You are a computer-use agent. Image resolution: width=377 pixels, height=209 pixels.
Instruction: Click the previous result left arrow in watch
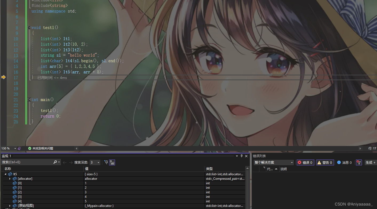65,162
